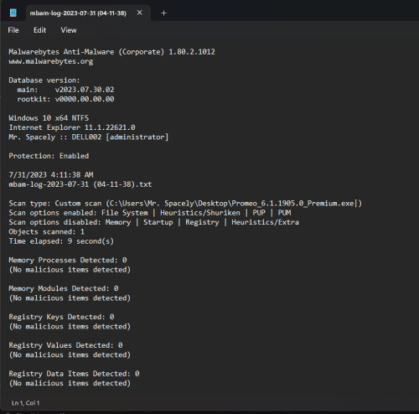Click the Promeo_6.1.1905.0_Premium.exe path text

292,204
